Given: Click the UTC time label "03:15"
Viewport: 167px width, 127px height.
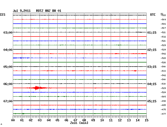Looking at the screenshot, I should pyautogui.click(x=152, y=67).
